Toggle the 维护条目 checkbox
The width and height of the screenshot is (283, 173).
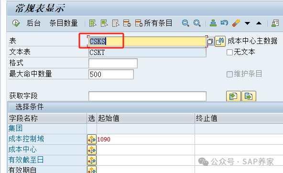[229, 74]
